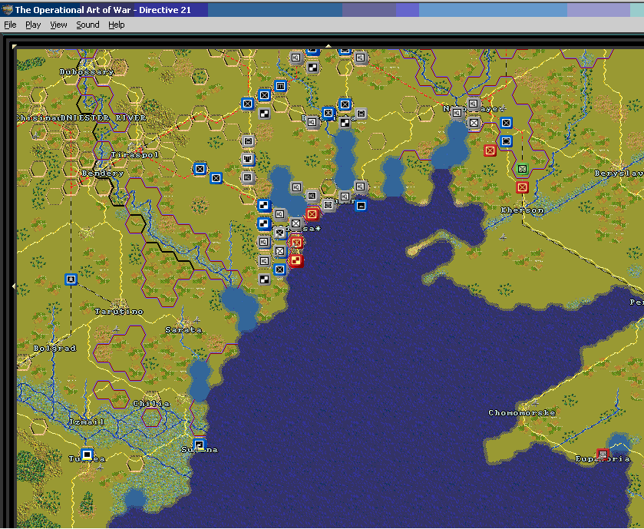Image resolution: width=644 pixels, height=529 pixels.
Task: Open the View menu
Action: tap(58, 25)
